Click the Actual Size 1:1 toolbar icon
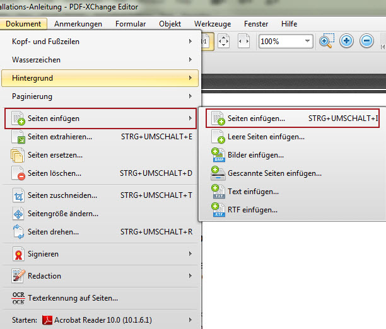Image resolution: width=386 pixels, height=329 pixels. click(207, 42)
